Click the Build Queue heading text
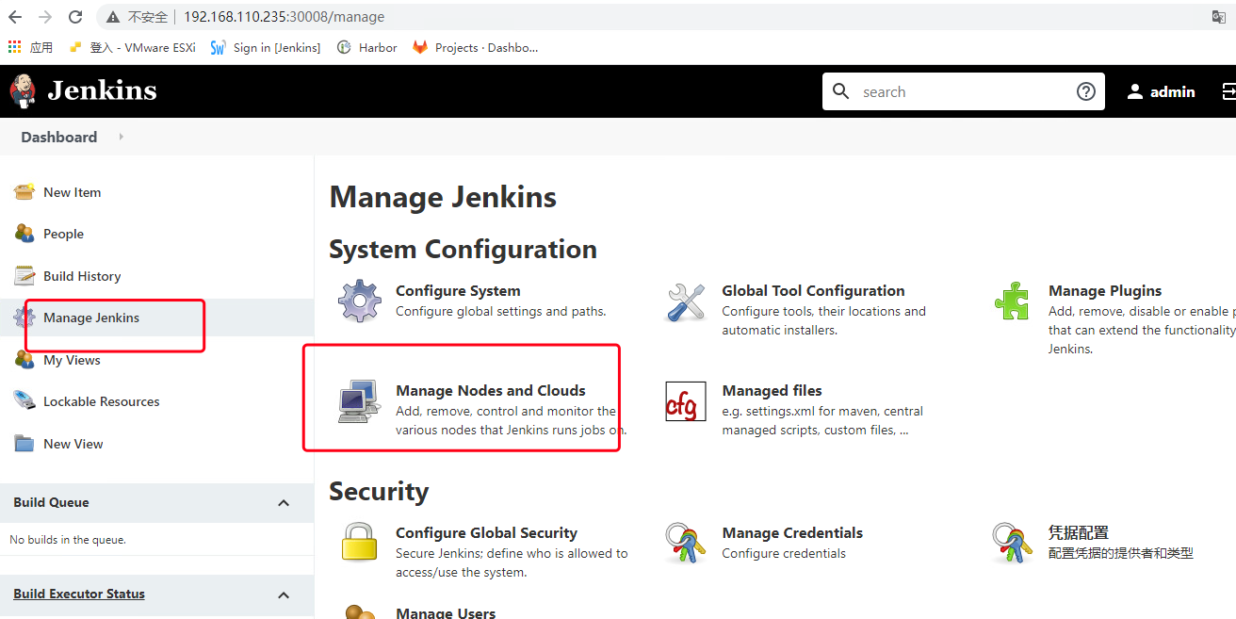This screenshot has width=1236, height=619. coord(51,503)
